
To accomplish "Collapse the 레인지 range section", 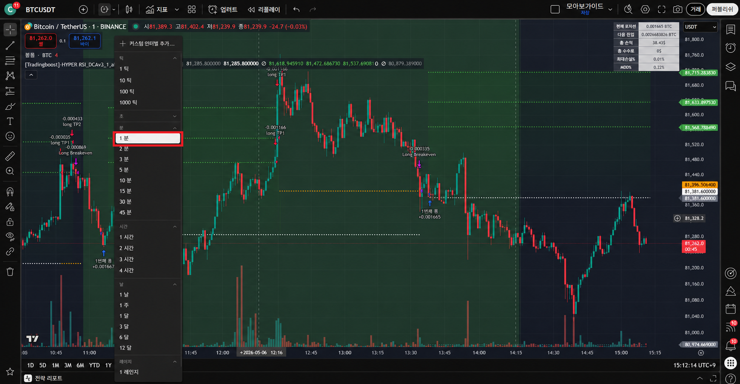I will click(x=175, y=362).
